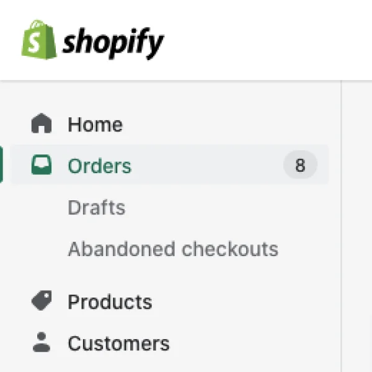Click the Shopify shopping bag logo icon
The height and width of the screenshot is (372, 372).
[x=39, y=40]
